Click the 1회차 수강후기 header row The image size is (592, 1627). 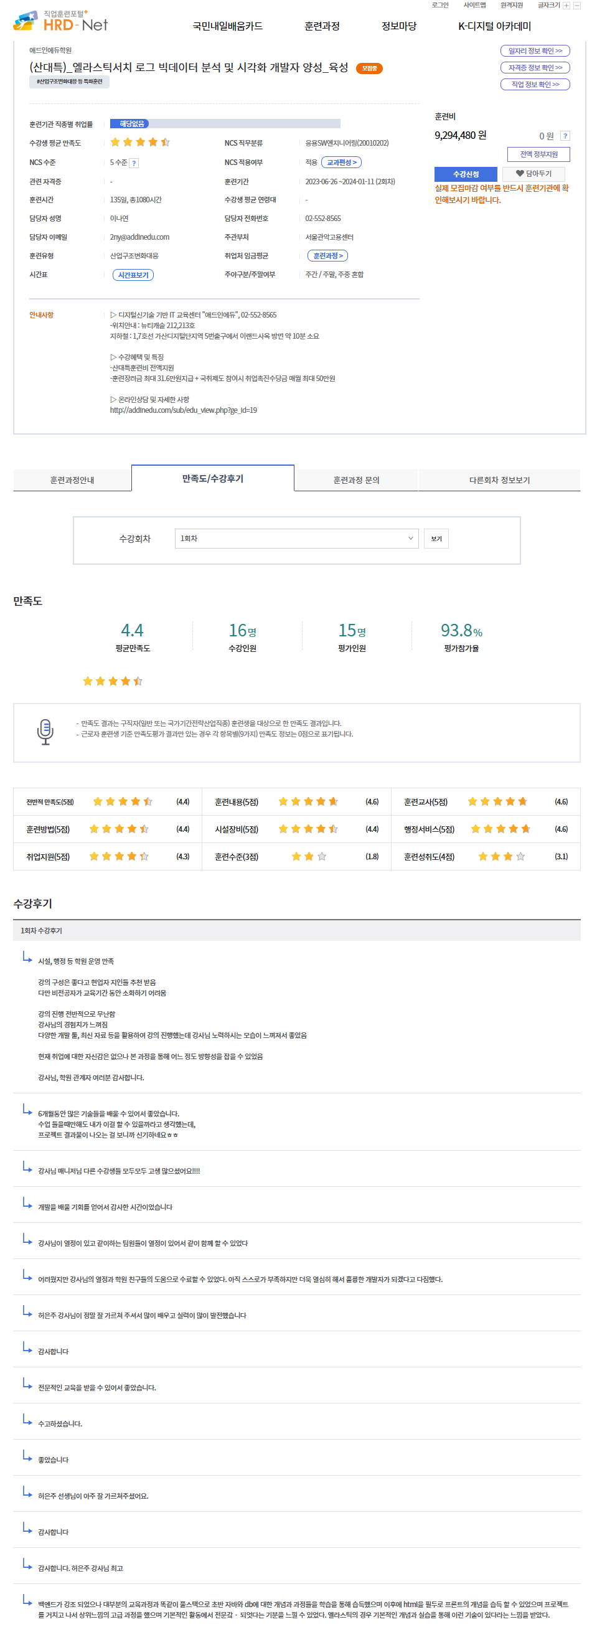click(297, 931)
